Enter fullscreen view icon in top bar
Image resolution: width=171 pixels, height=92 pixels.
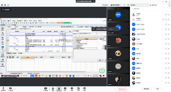pos(124,5)
